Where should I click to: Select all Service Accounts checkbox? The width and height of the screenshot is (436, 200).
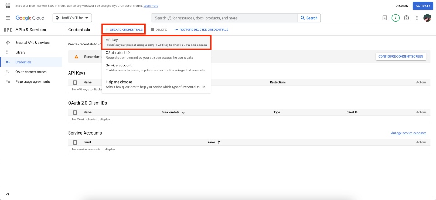[x=75, y=142]
